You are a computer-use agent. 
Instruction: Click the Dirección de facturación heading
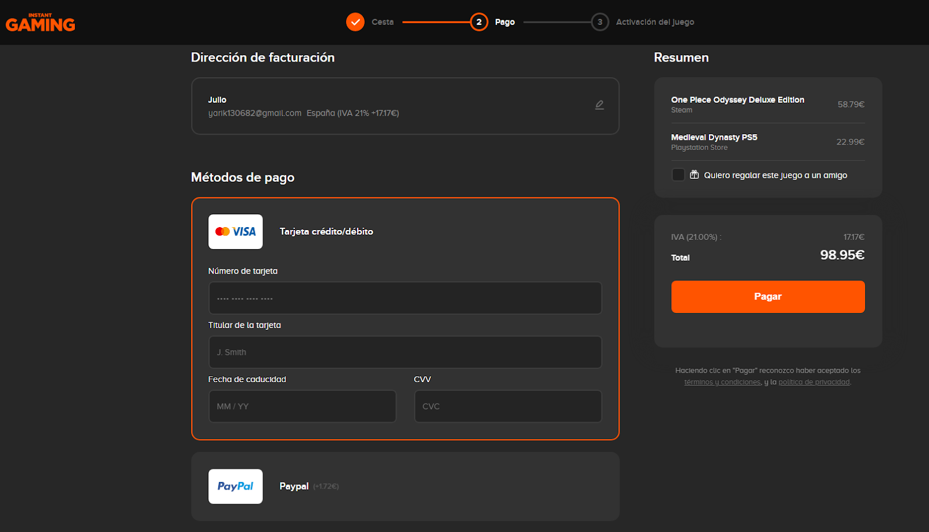pos(263,57)
